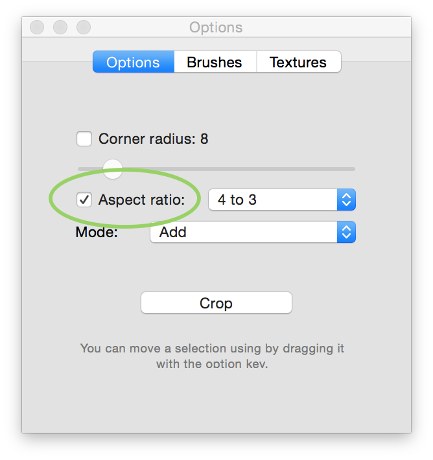
Task: Click the selection hint text at bottom
Action: point(212,356)
